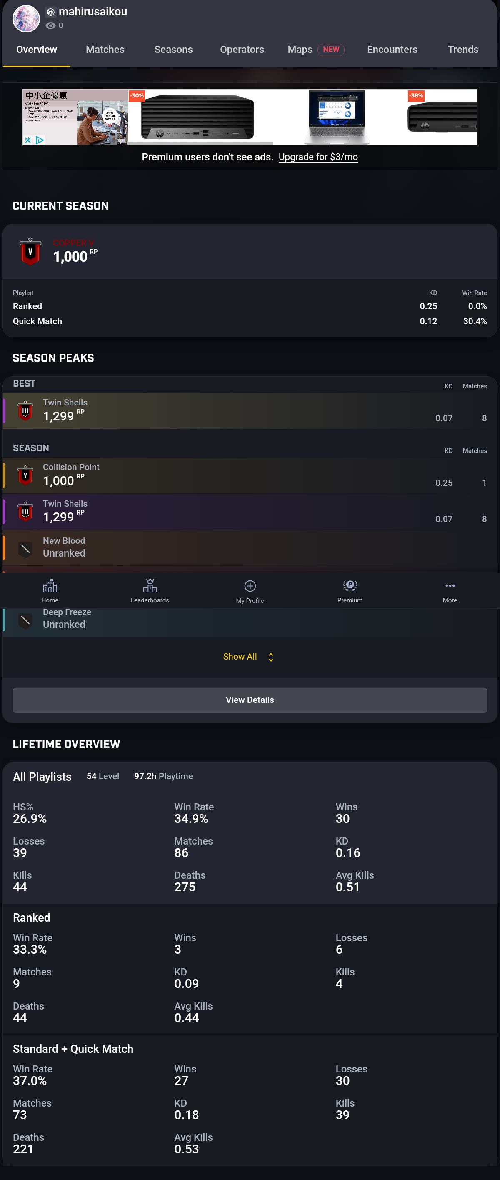Click the Copper V rank emblem
The image size is (500, 1180).
coord(30,252)
